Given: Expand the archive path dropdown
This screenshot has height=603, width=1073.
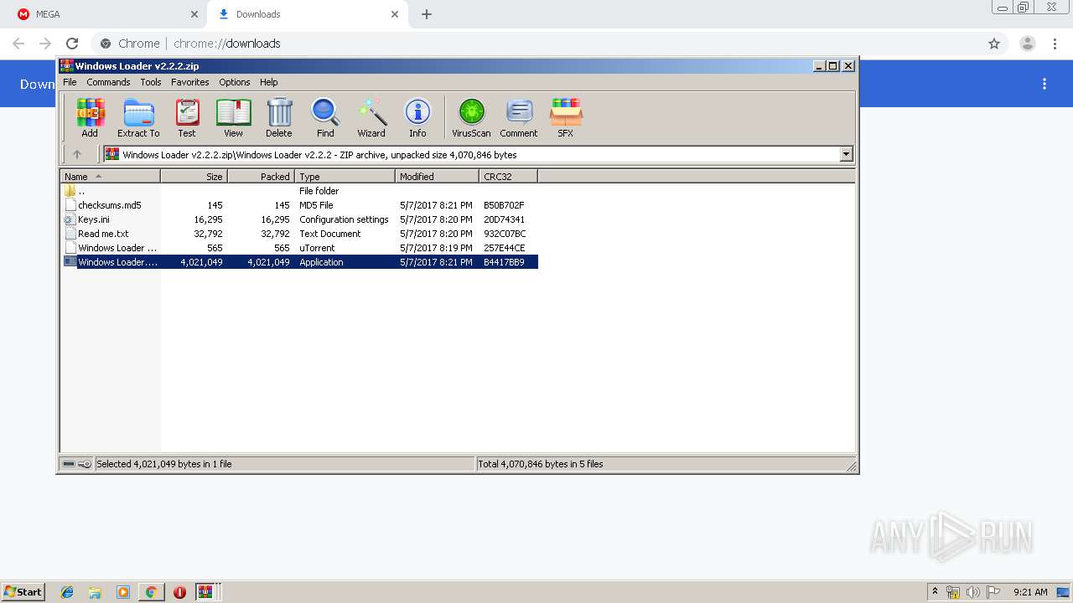Looking at the screenshot, I should click(x=846, y=154).
